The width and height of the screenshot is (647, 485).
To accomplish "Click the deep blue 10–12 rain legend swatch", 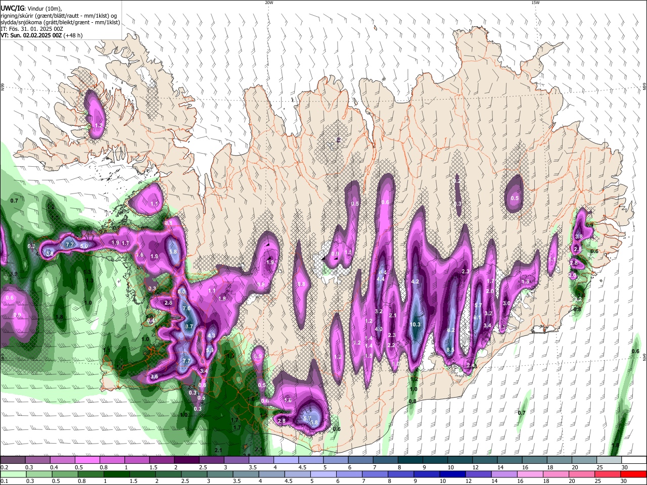I will [x=453, y=474].
